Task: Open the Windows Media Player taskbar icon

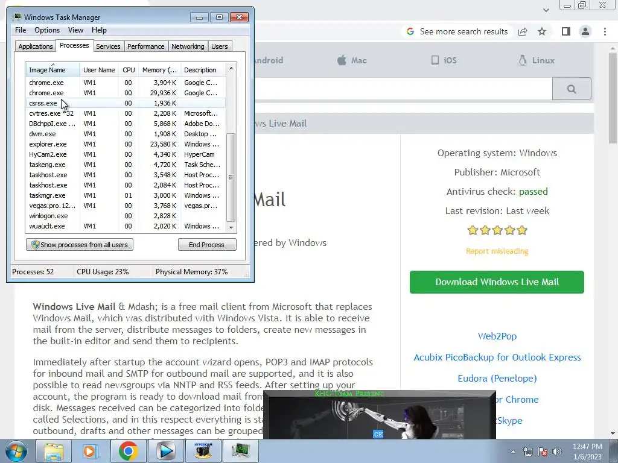Action: [91, 451]
